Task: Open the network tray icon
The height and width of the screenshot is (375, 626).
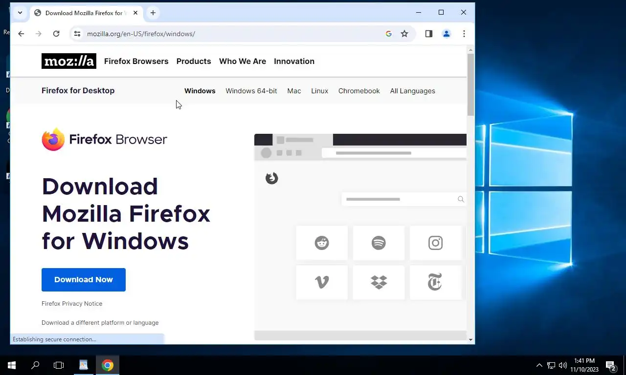Action: (551, 365)
